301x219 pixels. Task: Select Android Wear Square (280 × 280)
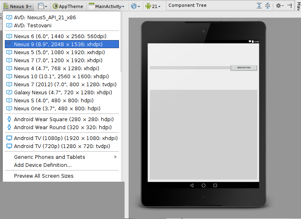click(62, 120)
